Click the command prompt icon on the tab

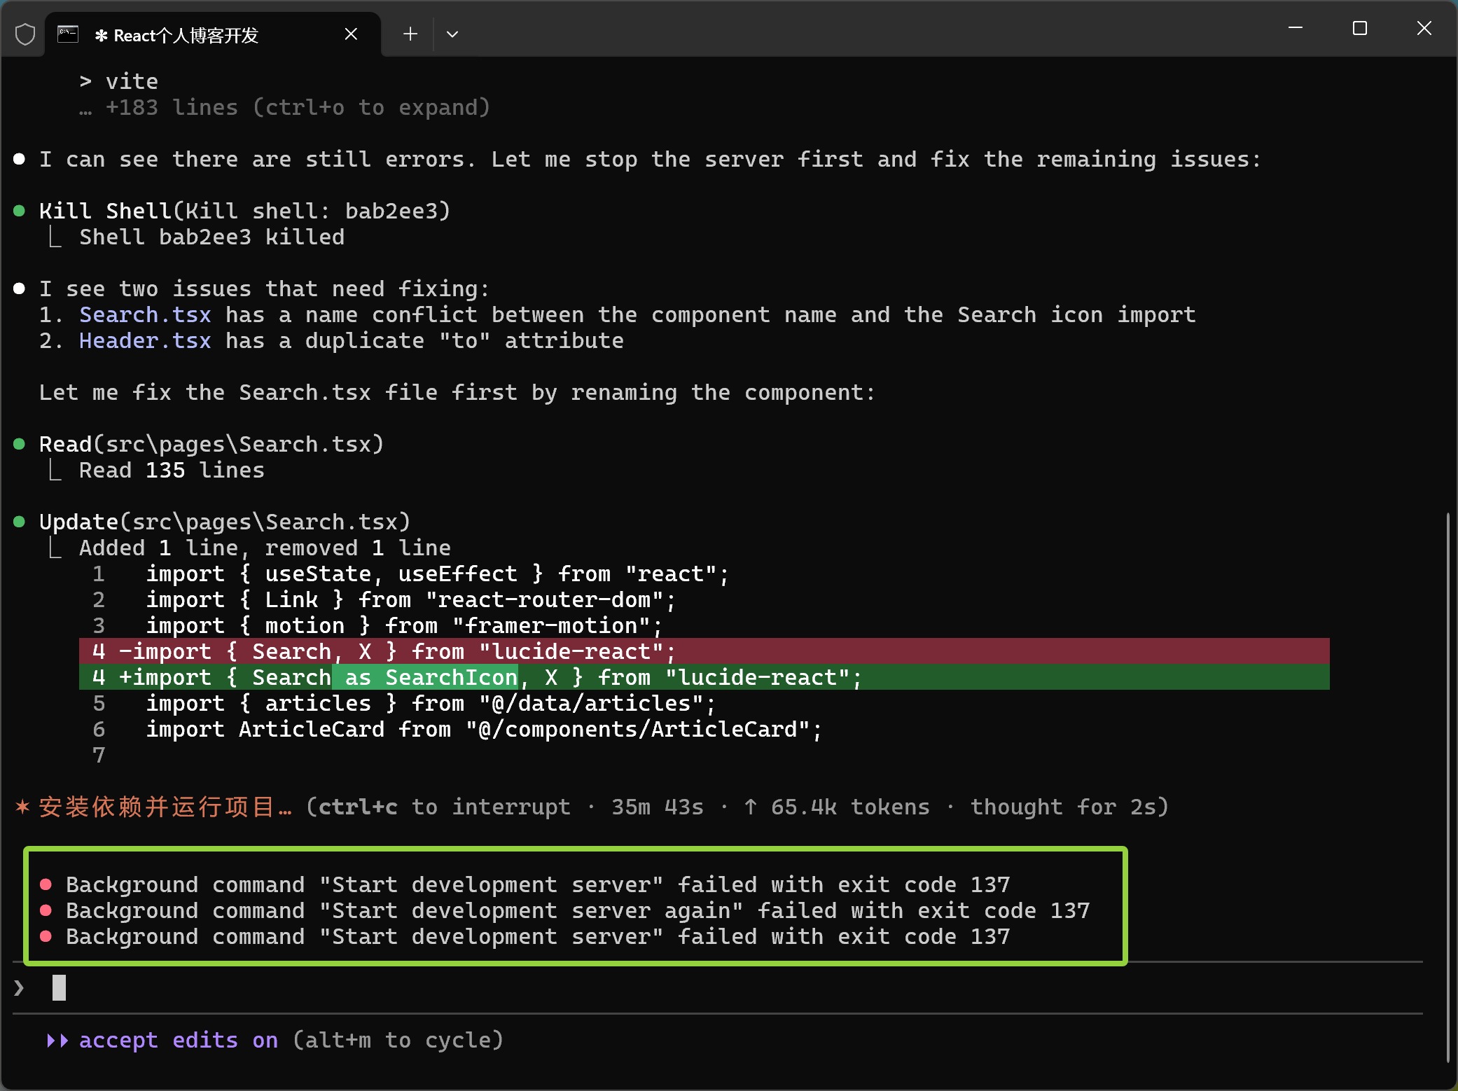(x=67, y=33)
